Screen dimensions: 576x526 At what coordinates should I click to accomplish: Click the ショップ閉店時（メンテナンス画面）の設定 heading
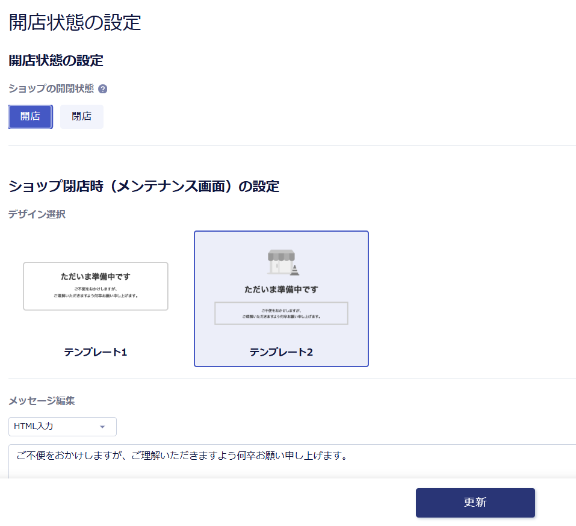[x=144, y=187]
